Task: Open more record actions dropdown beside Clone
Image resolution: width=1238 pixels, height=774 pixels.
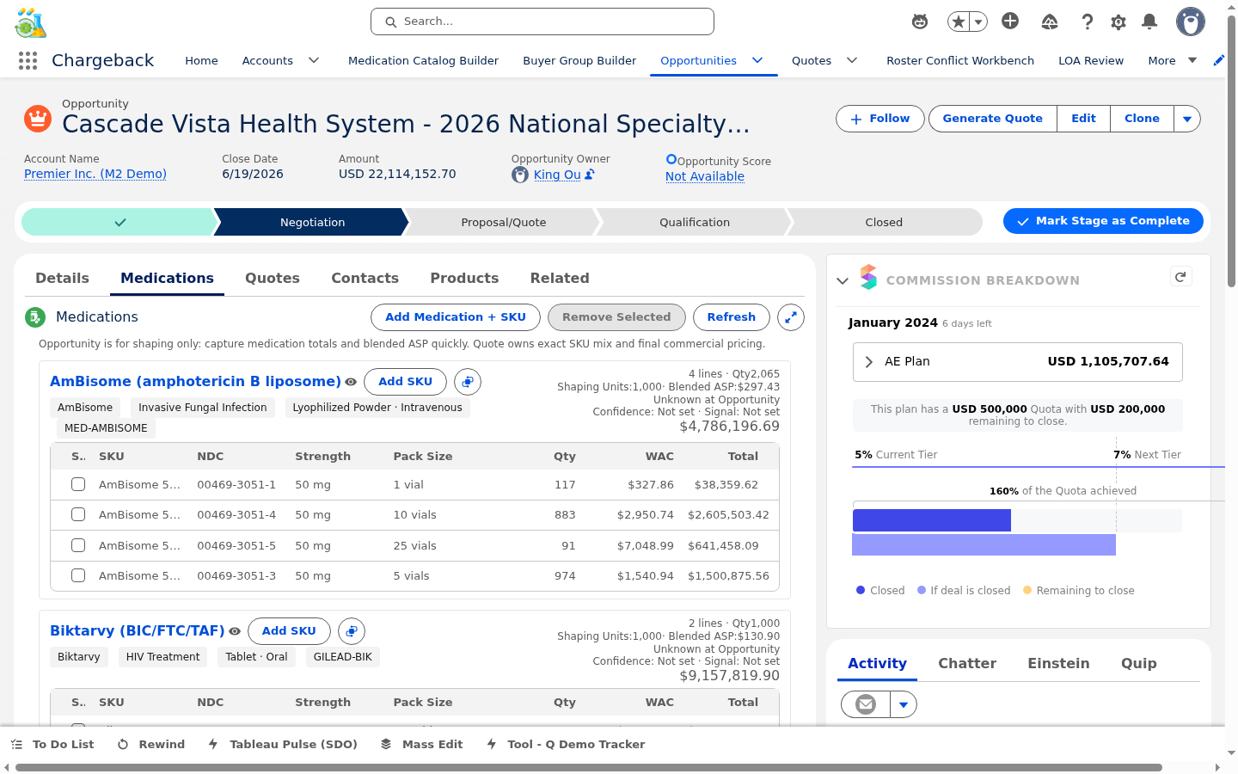Action: tap(1187, 119)
